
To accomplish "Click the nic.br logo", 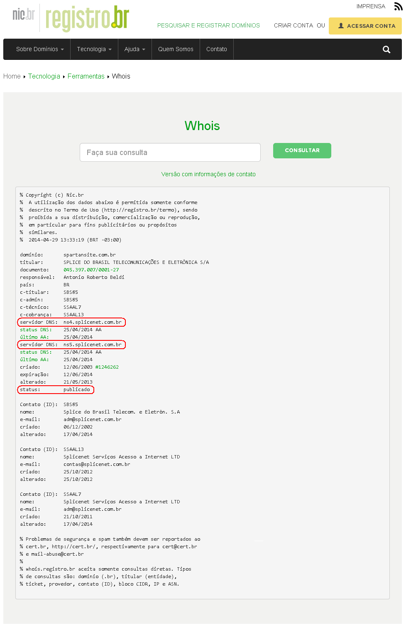I will tap(24, 15).
